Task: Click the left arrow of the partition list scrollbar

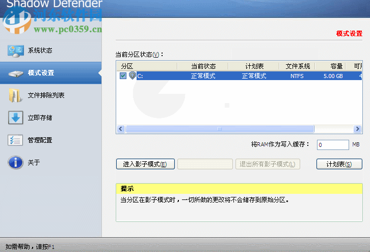Action: (121, 129)
